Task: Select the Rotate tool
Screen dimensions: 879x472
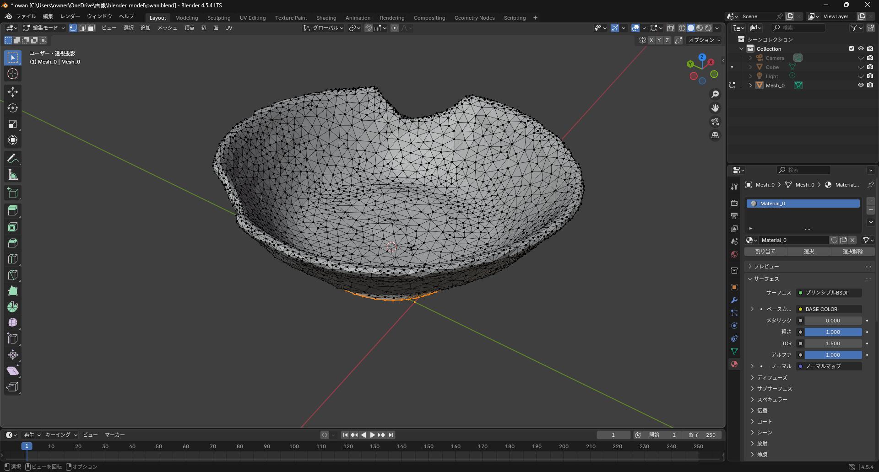Action: pos(13,108)
